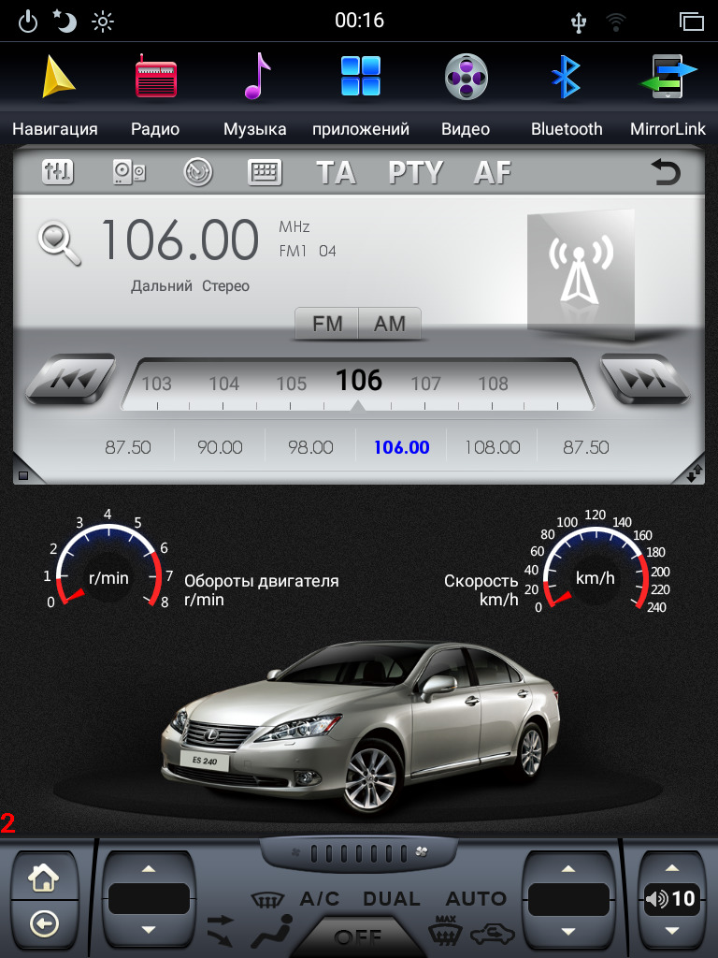
Task: Tap the Стерео stereo label
Action: [x=225, y=286]
